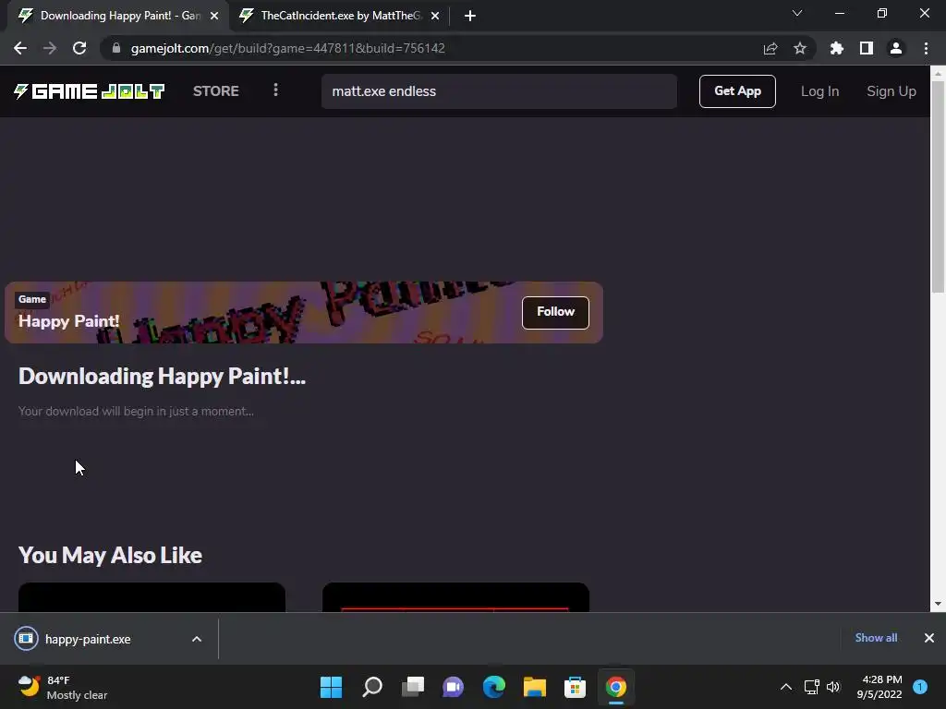Image resolution: width=946 pixels, height=709 pixels.
Task: Click the browser forward arrow
Action: [x=50, y=48]
